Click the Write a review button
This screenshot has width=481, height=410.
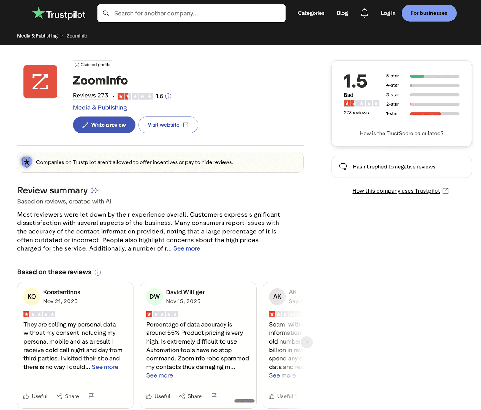(x=104, y=125)
